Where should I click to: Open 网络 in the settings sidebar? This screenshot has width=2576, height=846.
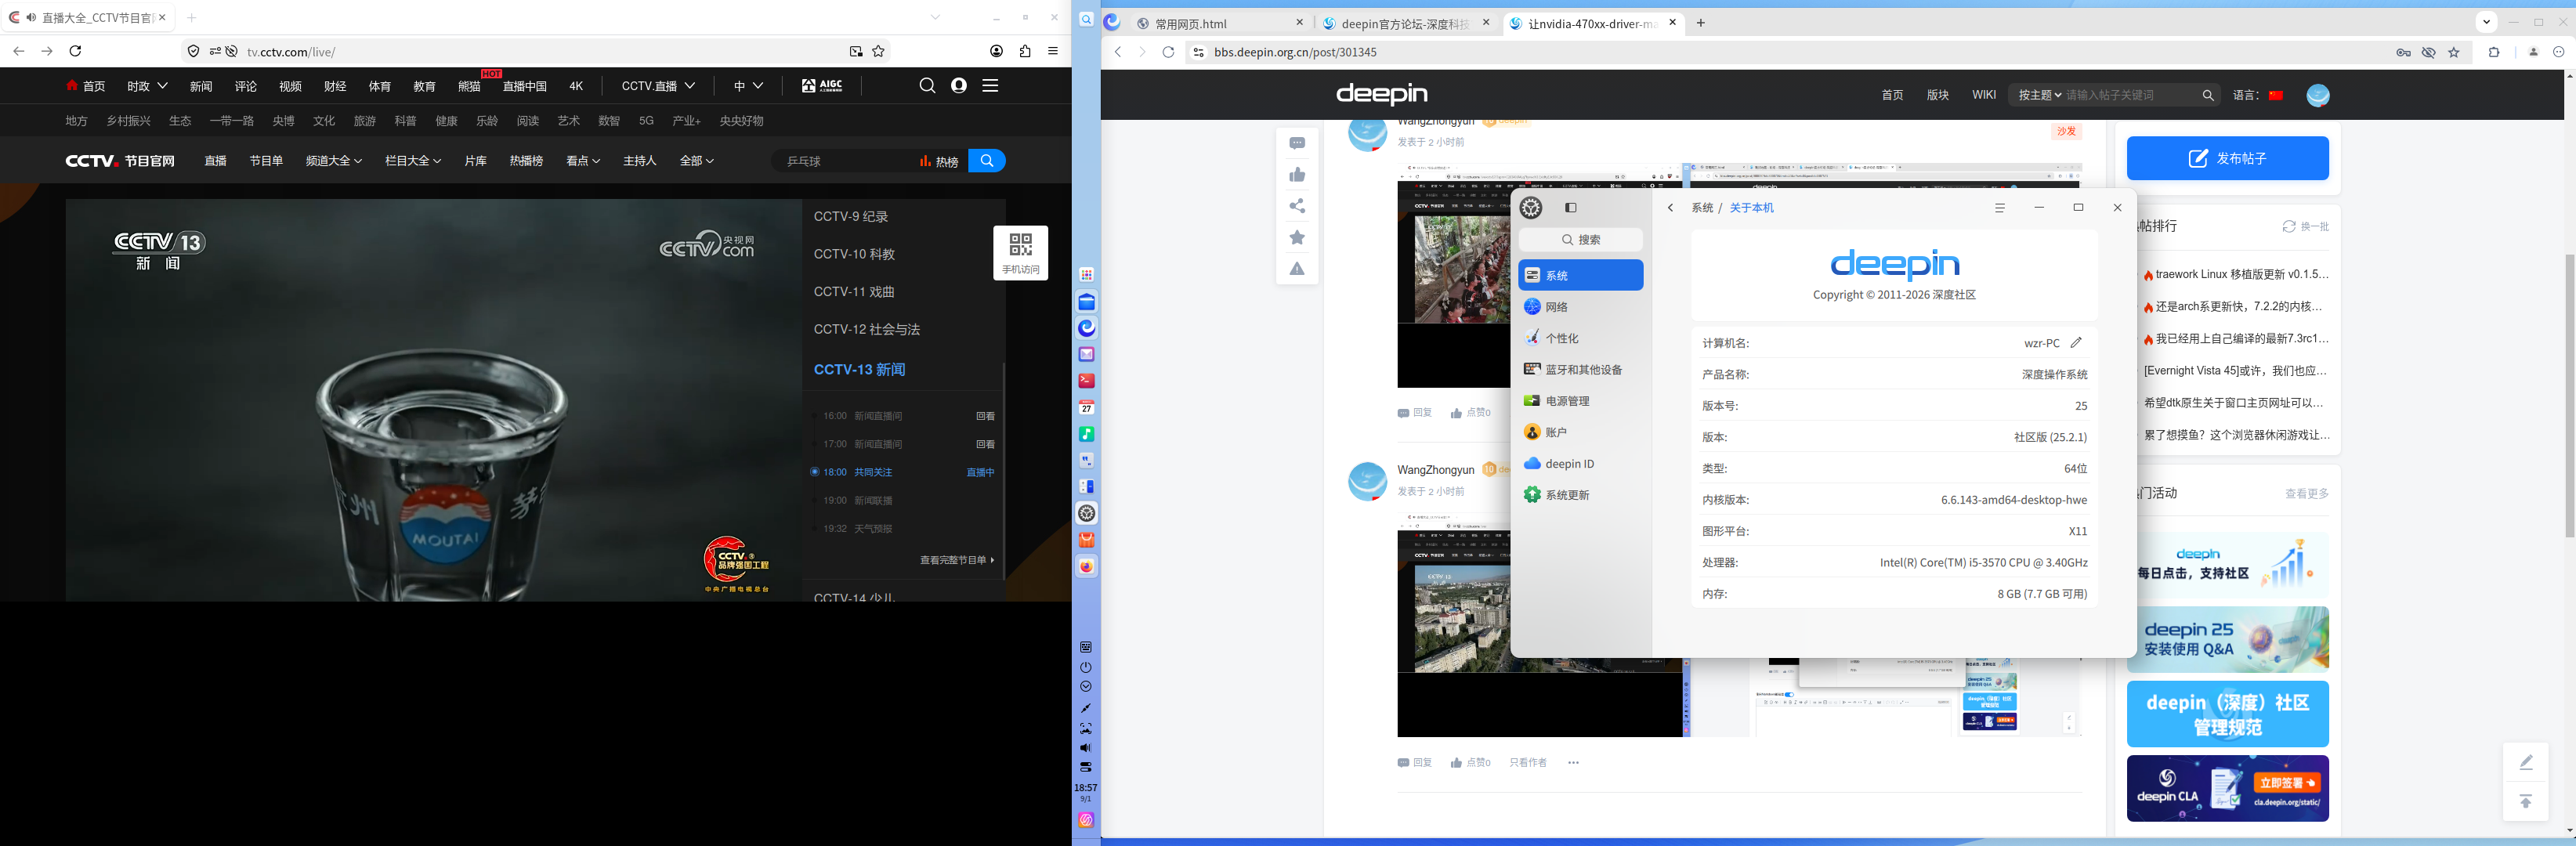click(x=1581, y=307)
